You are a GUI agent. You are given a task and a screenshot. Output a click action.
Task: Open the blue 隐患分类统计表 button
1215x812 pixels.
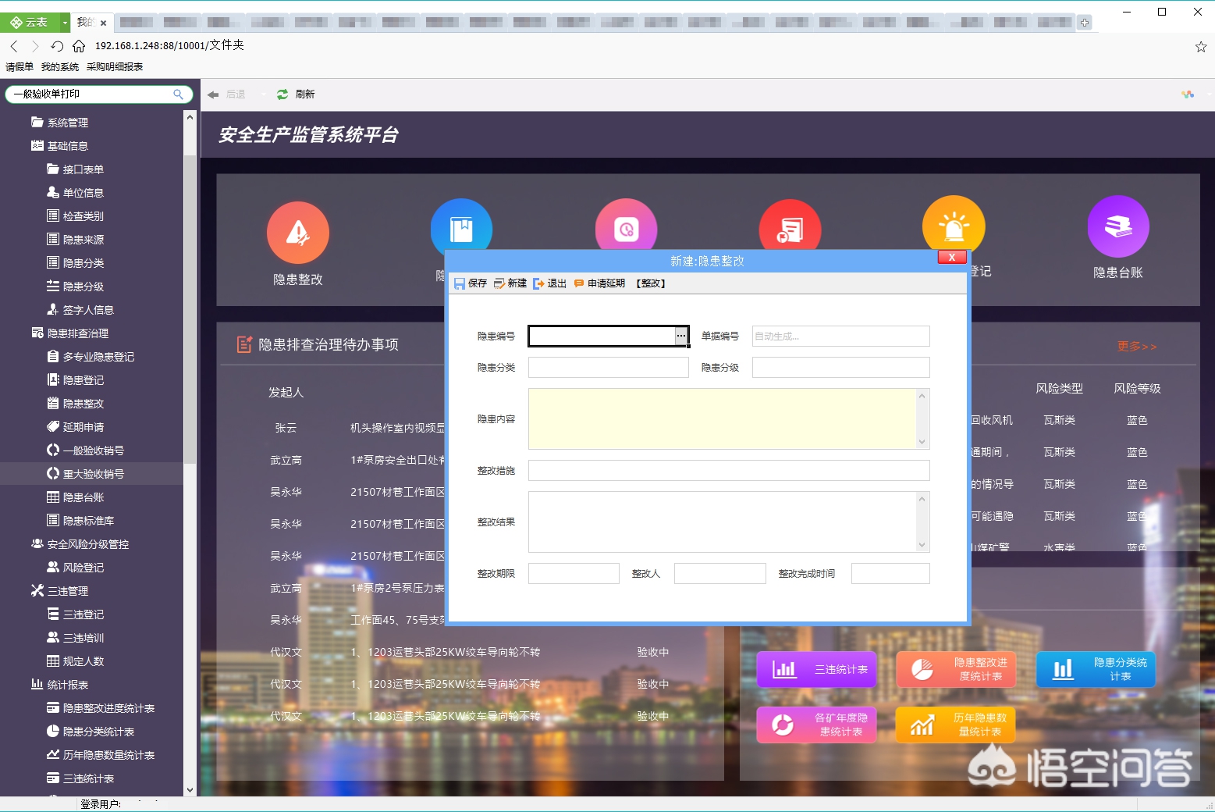[1096, 669]
